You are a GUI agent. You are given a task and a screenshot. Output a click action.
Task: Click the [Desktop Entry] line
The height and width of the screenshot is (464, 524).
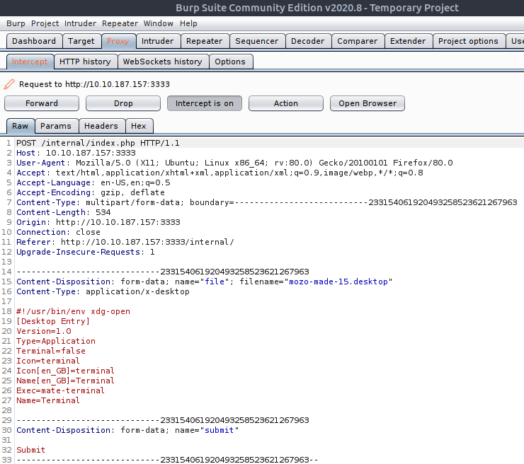coord(53,321)
